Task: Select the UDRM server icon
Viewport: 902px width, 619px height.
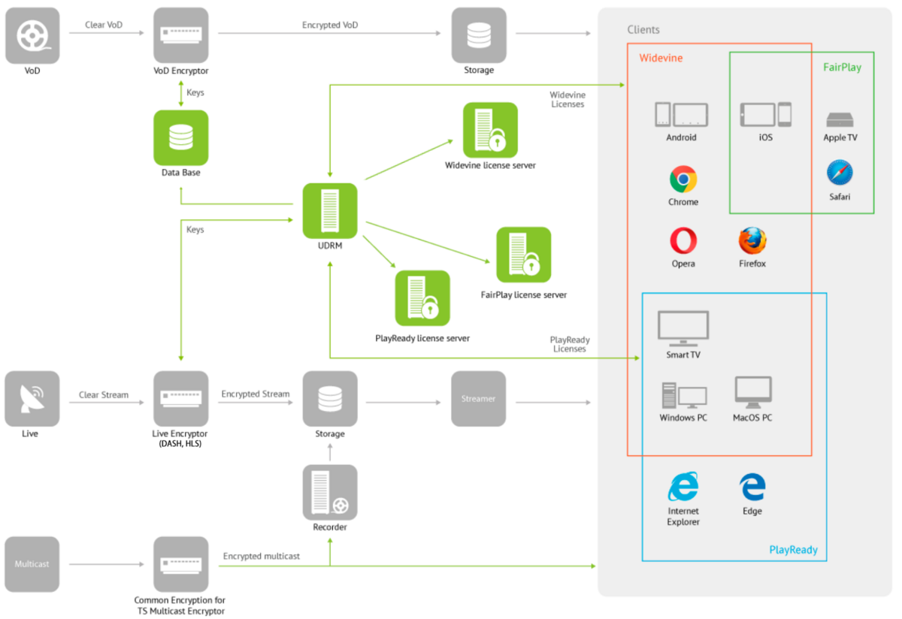Action: coord(330,211)
